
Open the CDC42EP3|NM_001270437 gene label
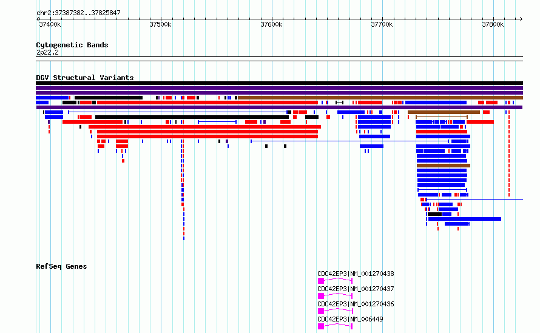point(356,289)
